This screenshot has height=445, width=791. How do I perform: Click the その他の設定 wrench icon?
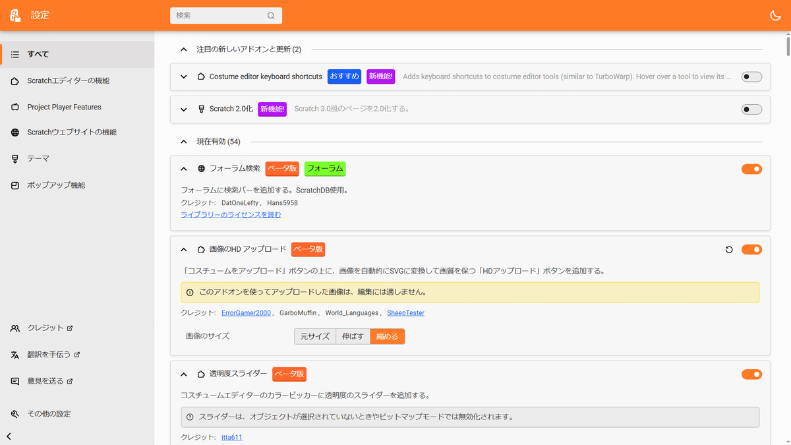click(x=15, y=413)
